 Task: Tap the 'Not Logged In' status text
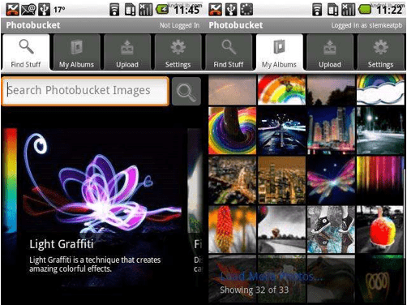pyautogui.click(x=179, y=25)
